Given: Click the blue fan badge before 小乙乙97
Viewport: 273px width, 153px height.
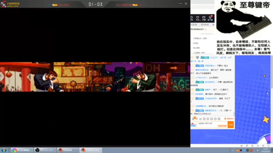Looking at the screenshot, I should (x=204, y=57).
